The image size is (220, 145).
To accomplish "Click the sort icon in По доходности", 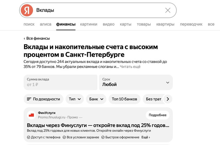I will [x=29, y=99].
